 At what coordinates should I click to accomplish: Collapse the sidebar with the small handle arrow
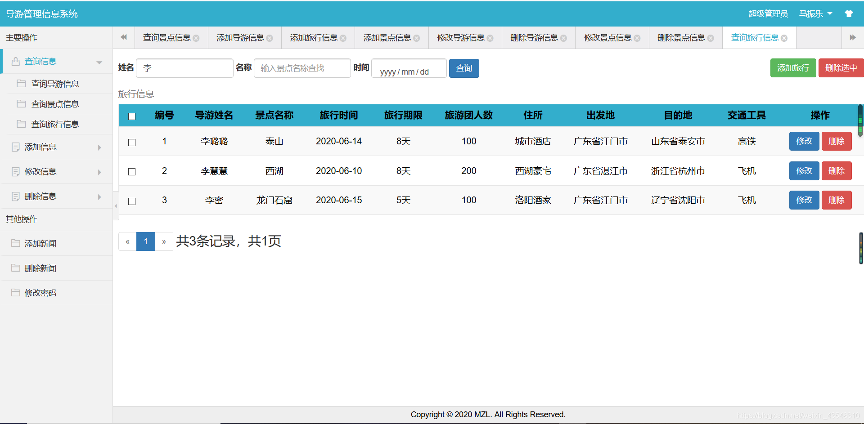click(116, 206)
